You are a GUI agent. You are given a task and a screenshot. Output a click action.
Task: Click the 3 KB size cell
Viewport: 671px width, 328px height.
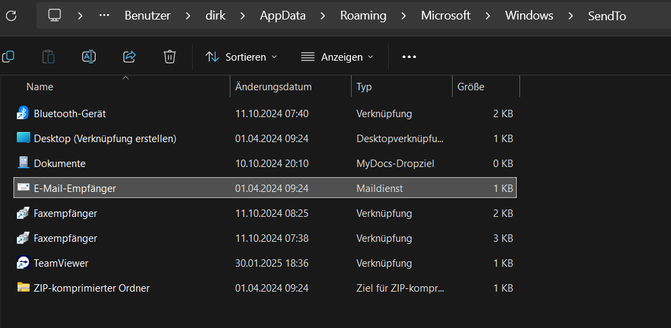pos(503,238)
